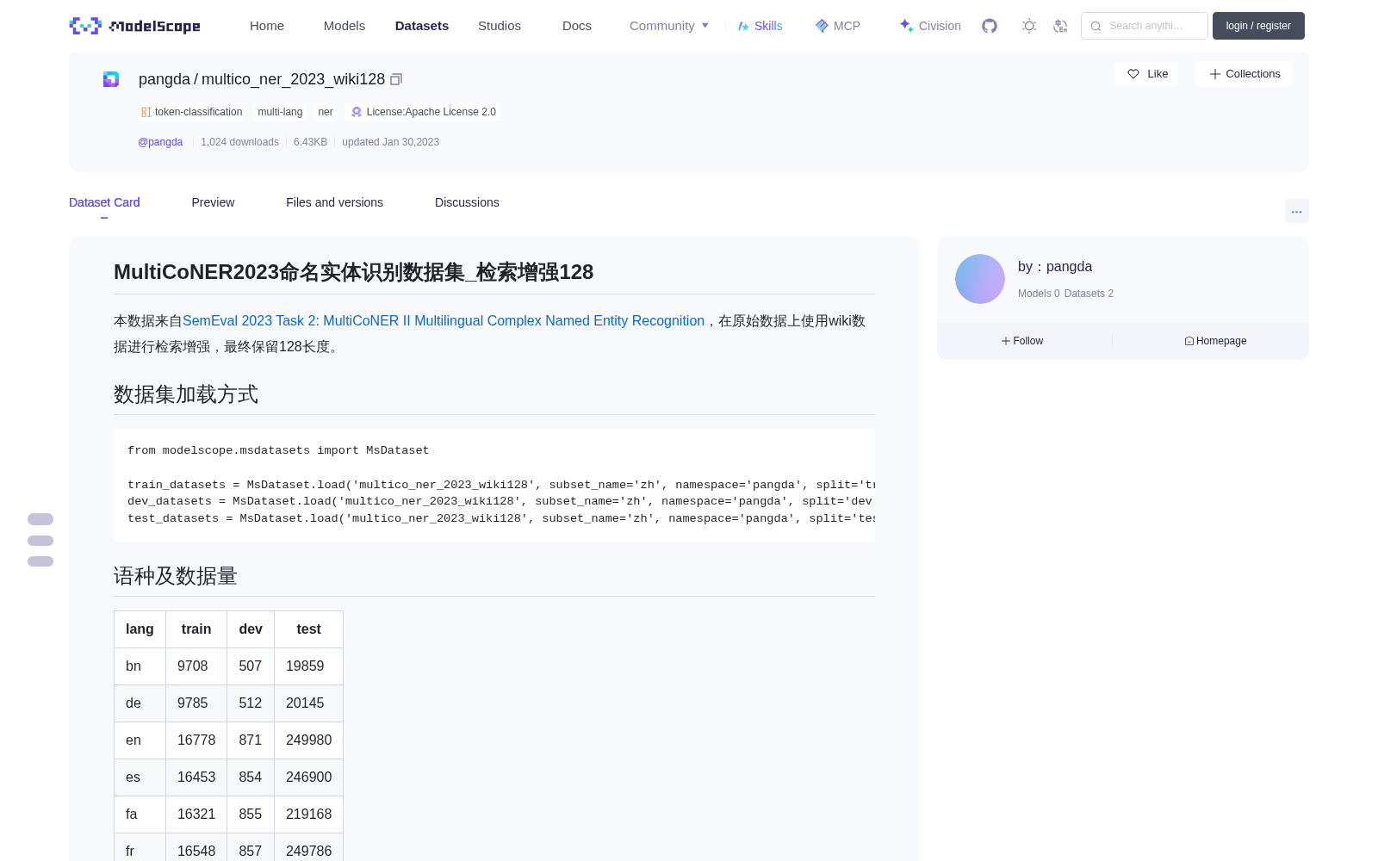Open Civision in the top navigation

point(930,26)
